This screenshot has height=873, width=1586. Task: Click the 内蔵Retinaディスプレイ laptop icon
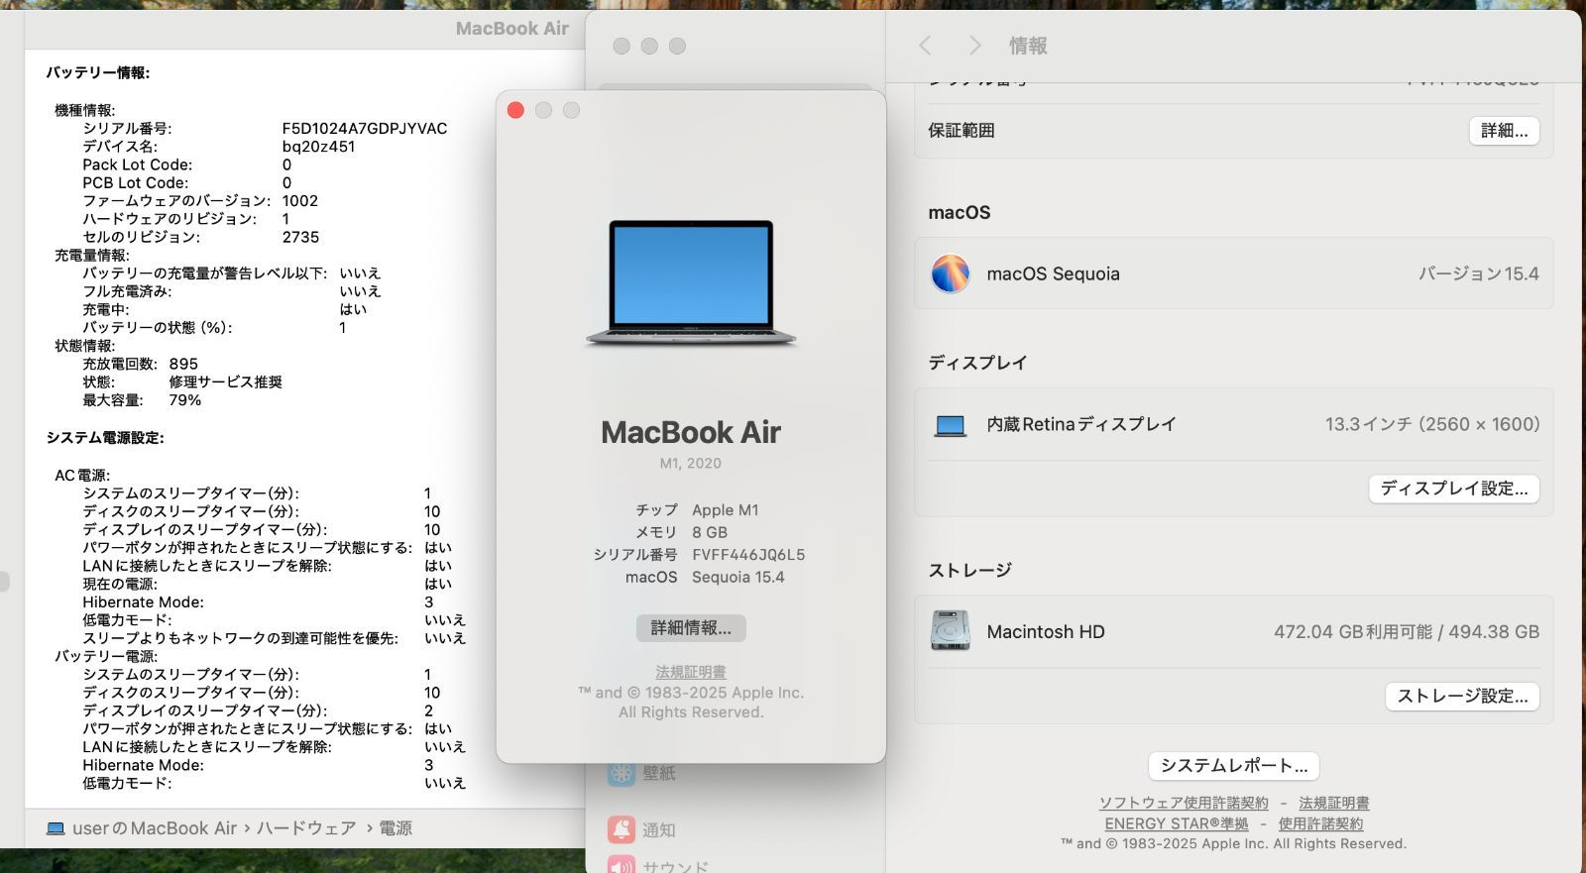pos(950,425)
